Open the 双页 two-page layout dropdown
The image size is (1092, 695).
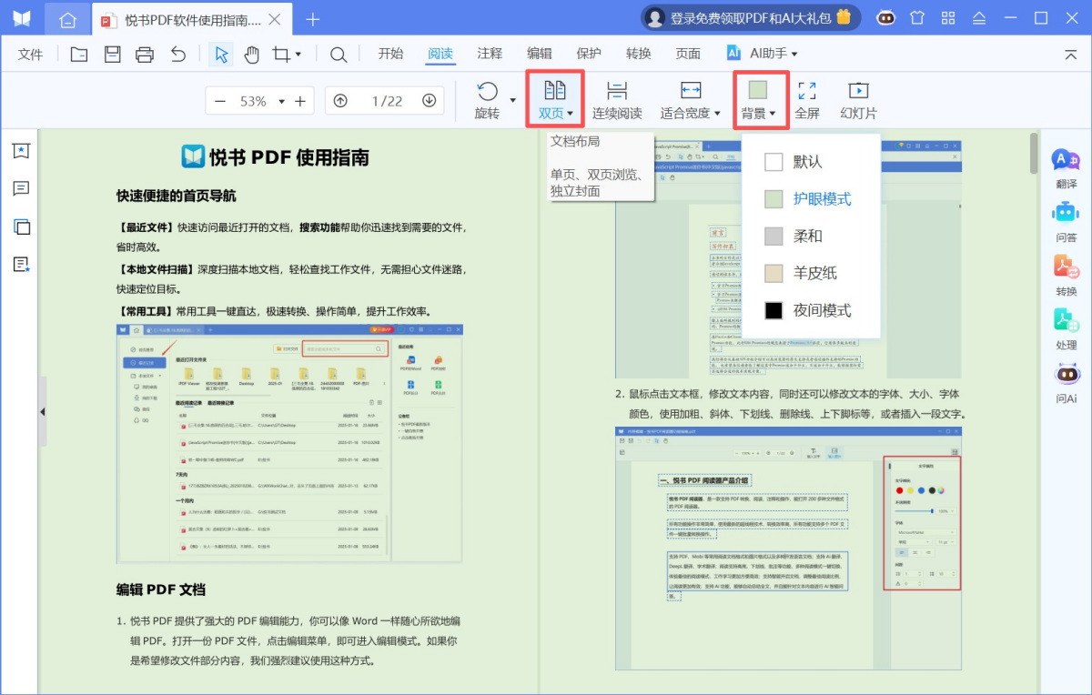(555, 100)
